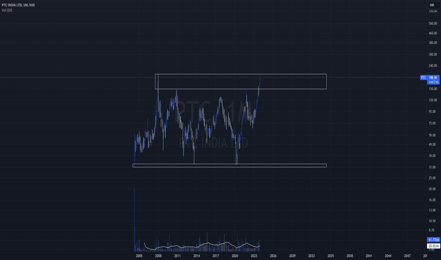Image resolution: width=441 pixels, height=260 pixels.
Task: Click the 31.00 price axis label
Action: (432, 167)
